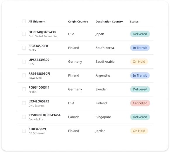Select checkbox for shipment DE99348J3485438
The width and height of the screenshot is (170, 153).
(x=24, y=34)
